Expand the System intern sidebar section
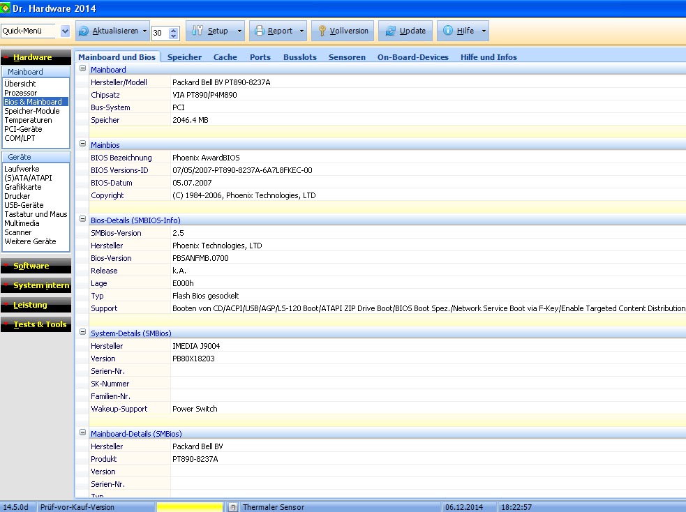Image resolution: width=686 pixels, height=512 pixels. tap(36, 285)
